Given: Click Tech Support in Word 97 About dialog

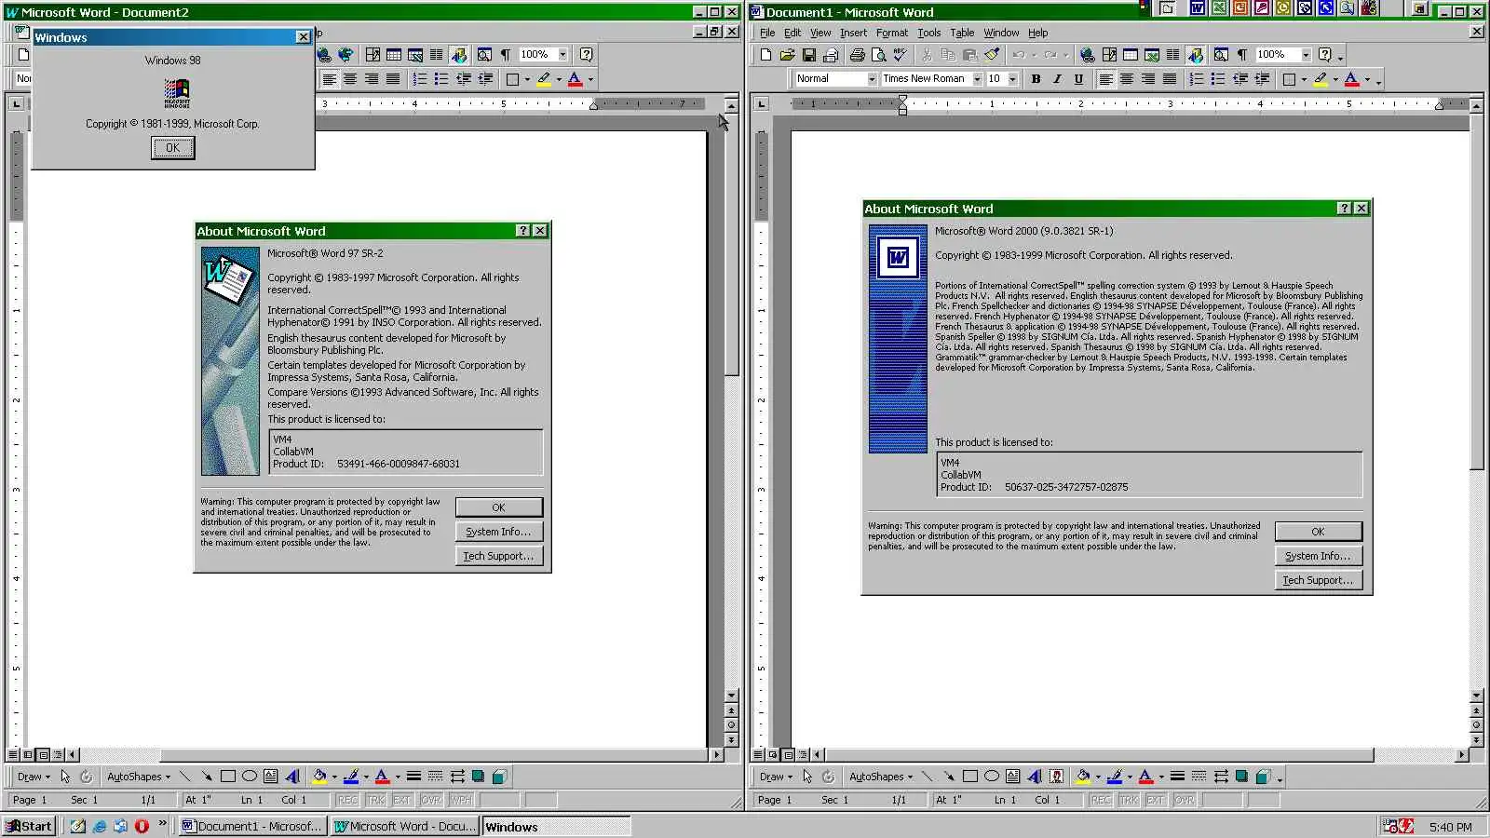Looking at the screenshot, I should point(499,556).
